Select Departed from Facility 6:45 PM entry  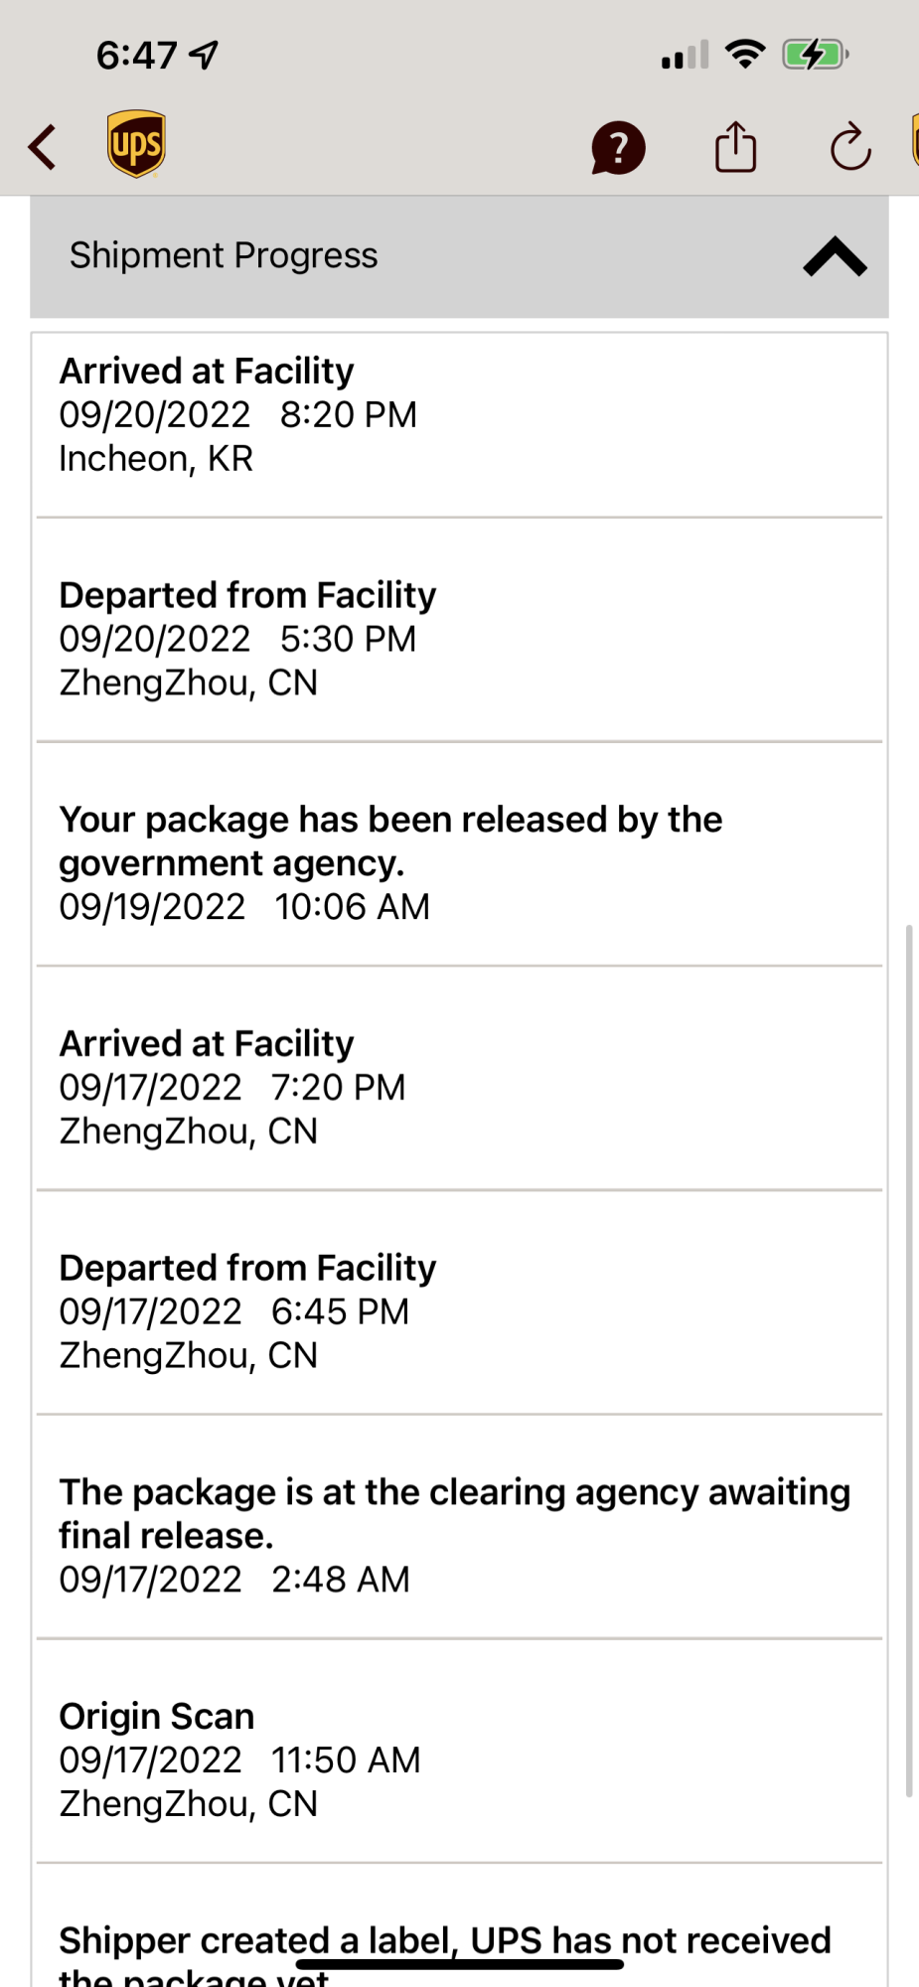coord(459,1302)
